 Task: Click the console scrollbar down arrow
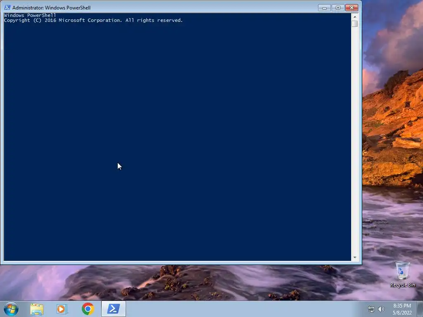click(x=355, y=258)
